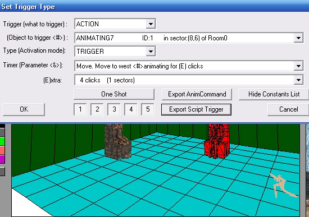Expand the Timer parameter dropdown arrow
The image size is (309, 217).
click(298, 66)
